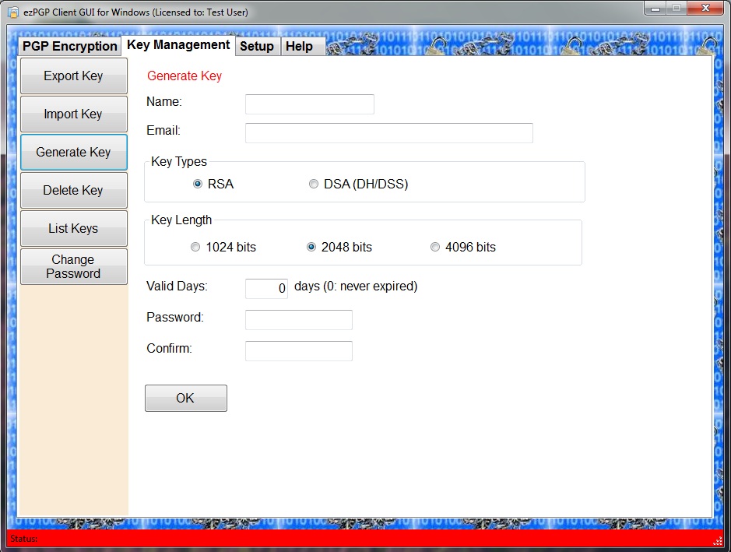Select the DSA (DH/DSS) key type
The height and width of the screenshot is (552, 731).
tap(314, 184)
